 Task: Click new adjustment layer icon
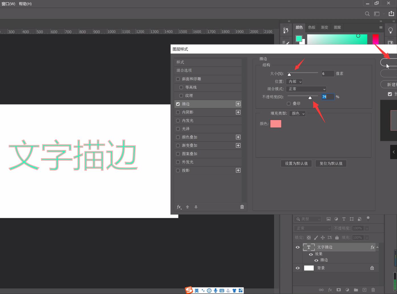347,290
